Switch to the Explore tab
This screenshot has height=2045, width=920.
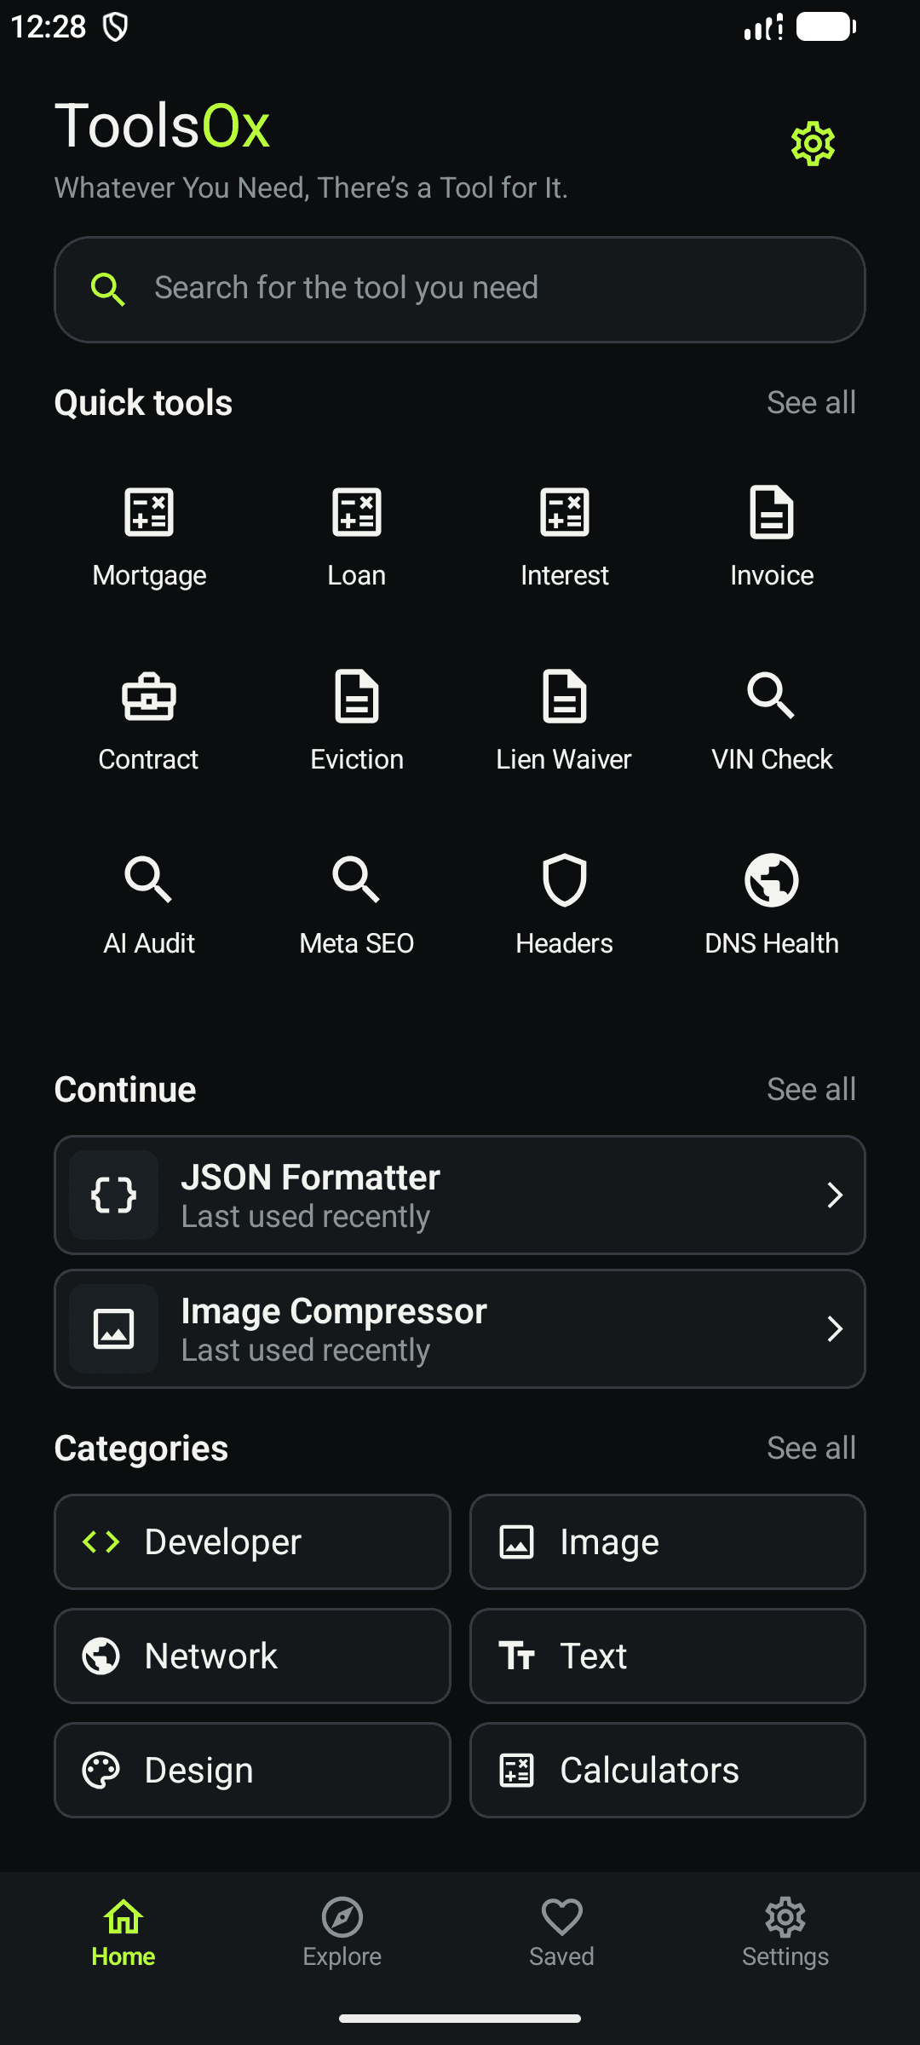pos(342,1933)
